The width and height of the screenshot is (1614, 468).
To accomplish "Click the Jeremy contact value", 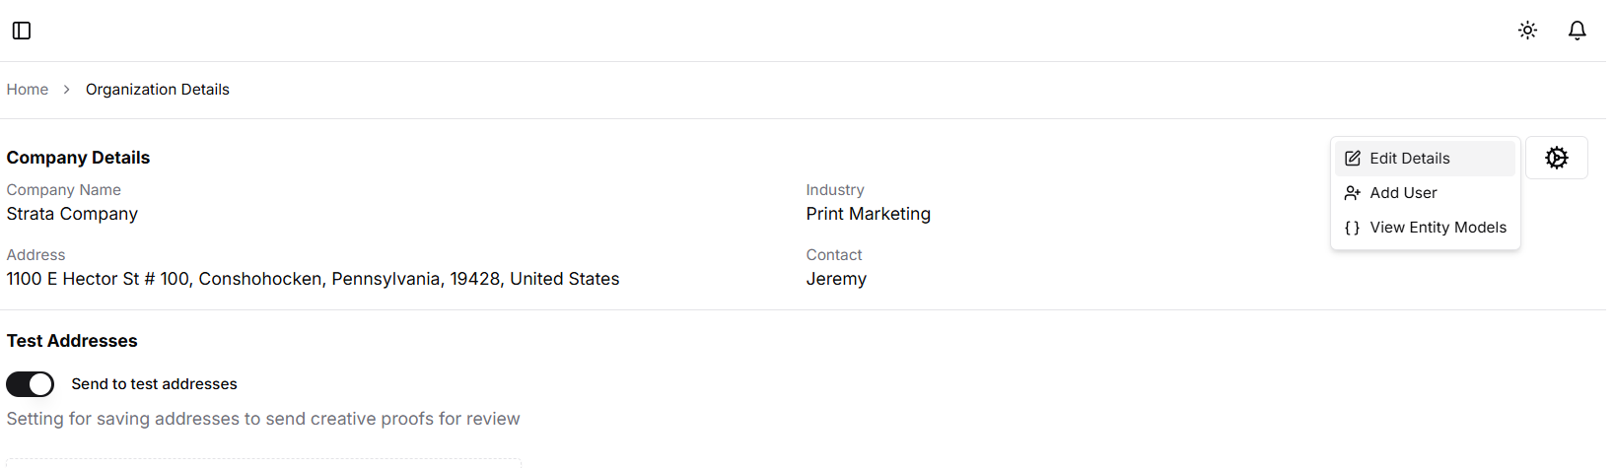I will 836,279.
